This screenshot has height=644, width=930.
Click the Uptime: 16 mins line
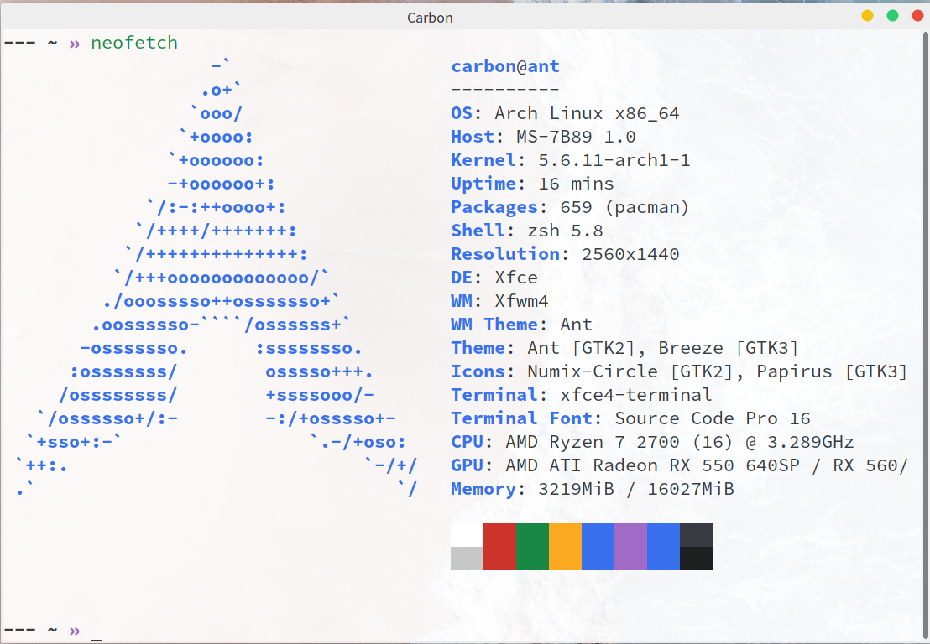pos(533,184)
